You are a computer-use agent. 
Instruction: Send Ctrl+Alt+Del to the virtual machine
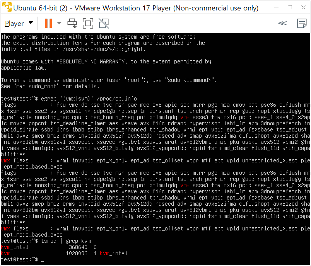[x=72, y=23]
